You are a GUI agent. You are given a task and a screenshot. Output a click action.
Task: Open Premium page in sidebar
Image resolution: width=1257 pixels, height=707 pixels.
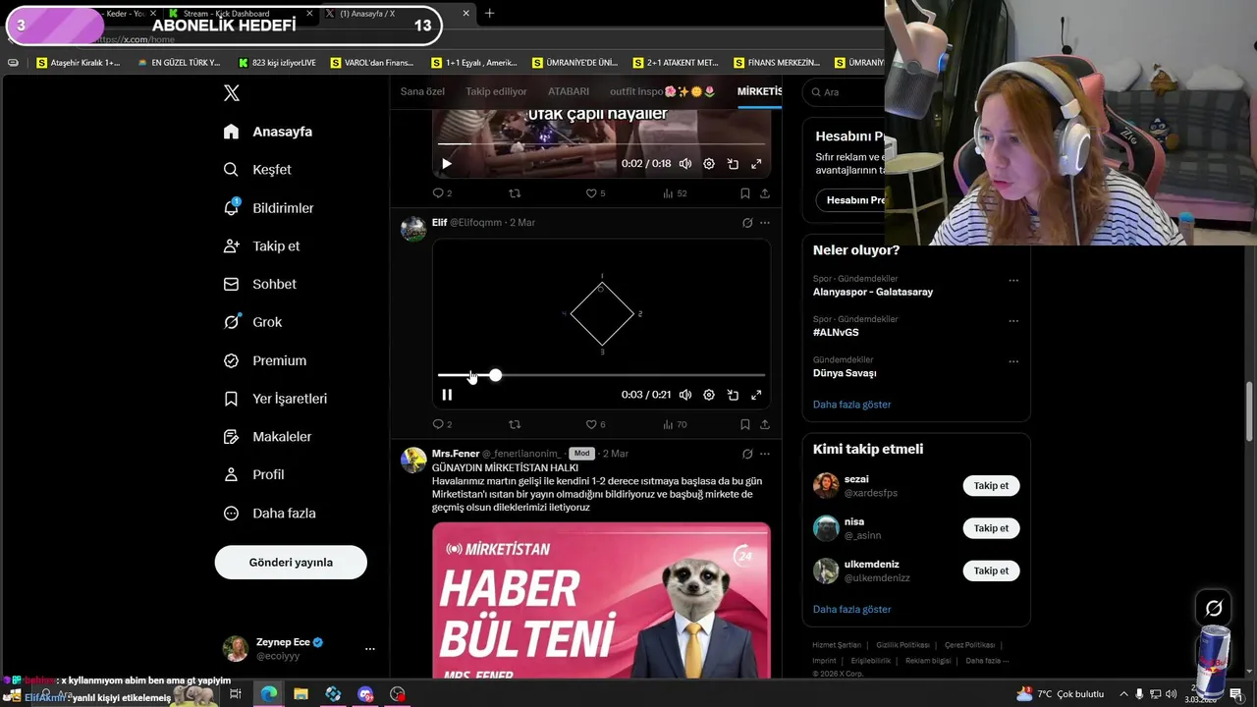coord(265,360)
